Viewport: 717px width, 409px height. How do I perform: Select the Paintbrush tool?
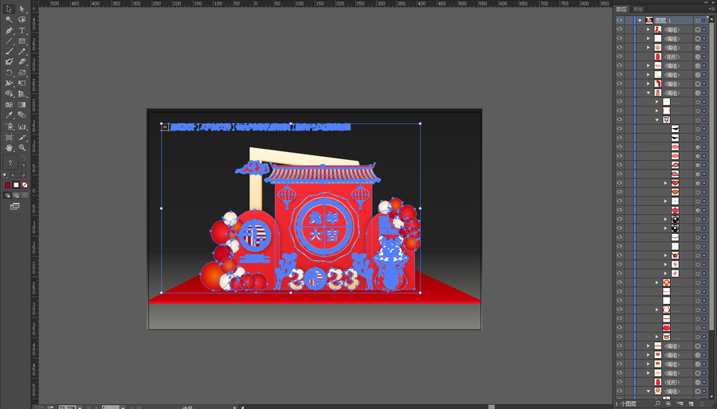(9, 52)
